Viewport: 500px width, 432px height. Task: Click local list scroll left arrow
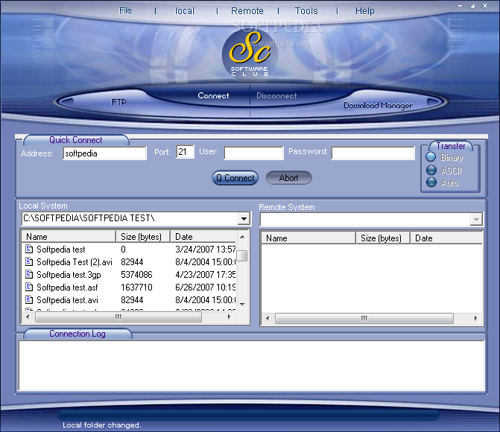(x=28, y=317)
